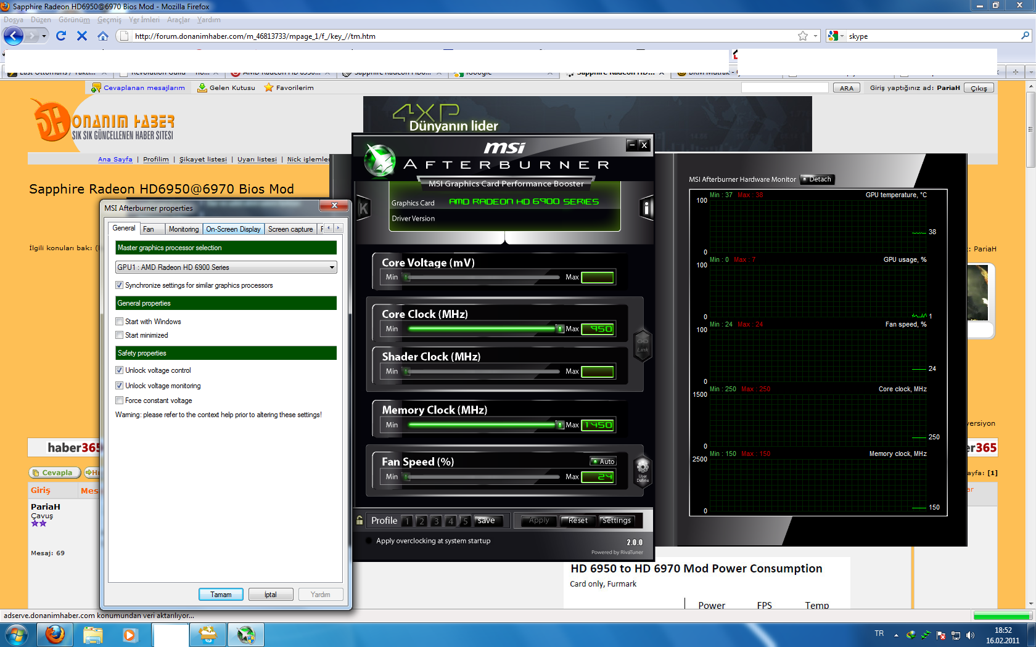Click the stop loading X icon
1036x647 pixels.
click(x=81, y=36)
